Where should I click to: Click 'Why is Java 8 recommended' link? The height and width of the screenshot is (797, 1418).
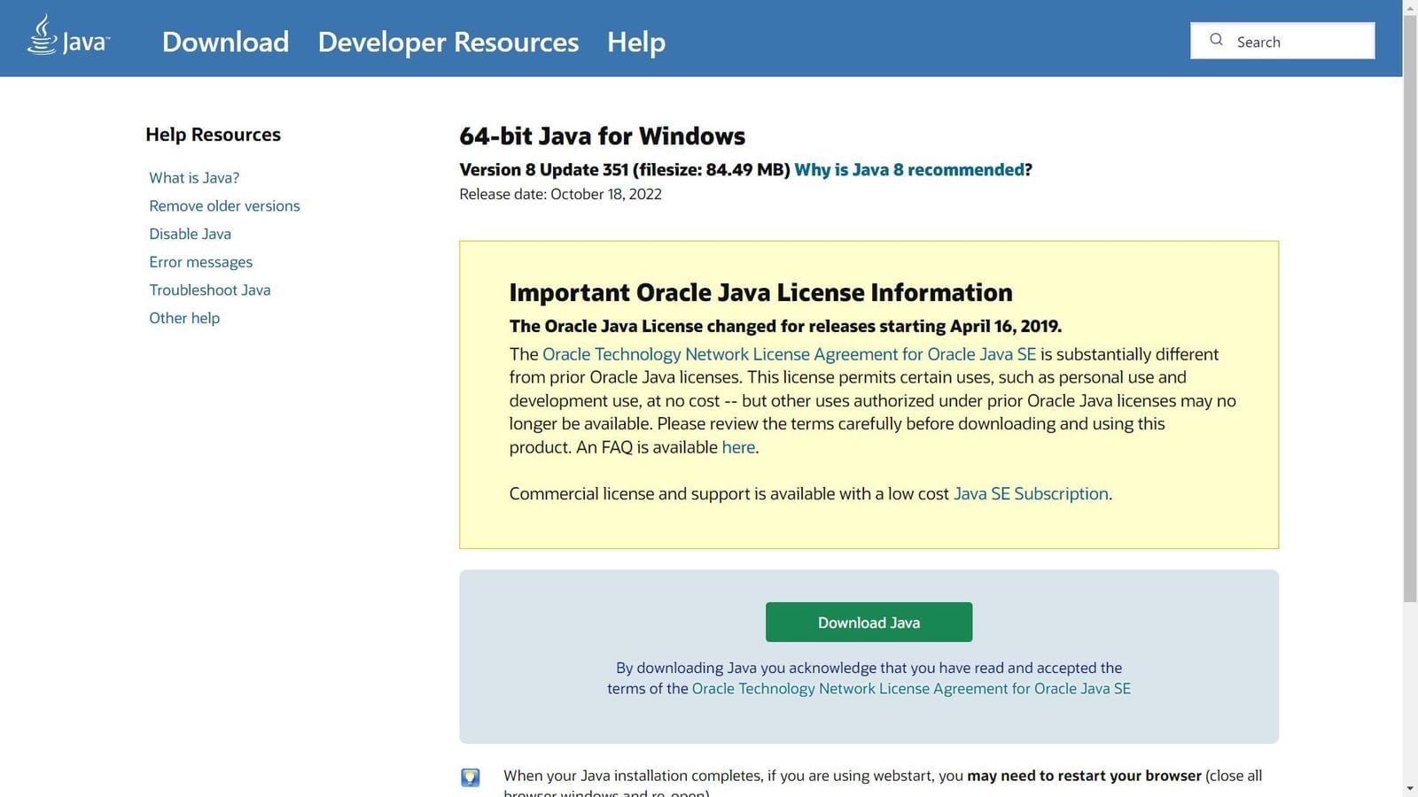[908, 170]
